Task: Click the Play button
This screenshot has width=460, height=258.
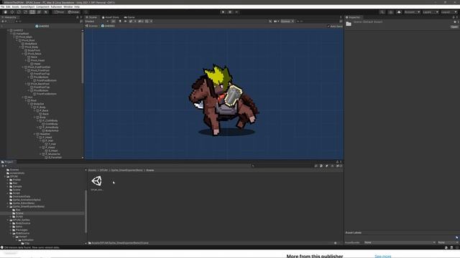Action: [x=223, y=12]
